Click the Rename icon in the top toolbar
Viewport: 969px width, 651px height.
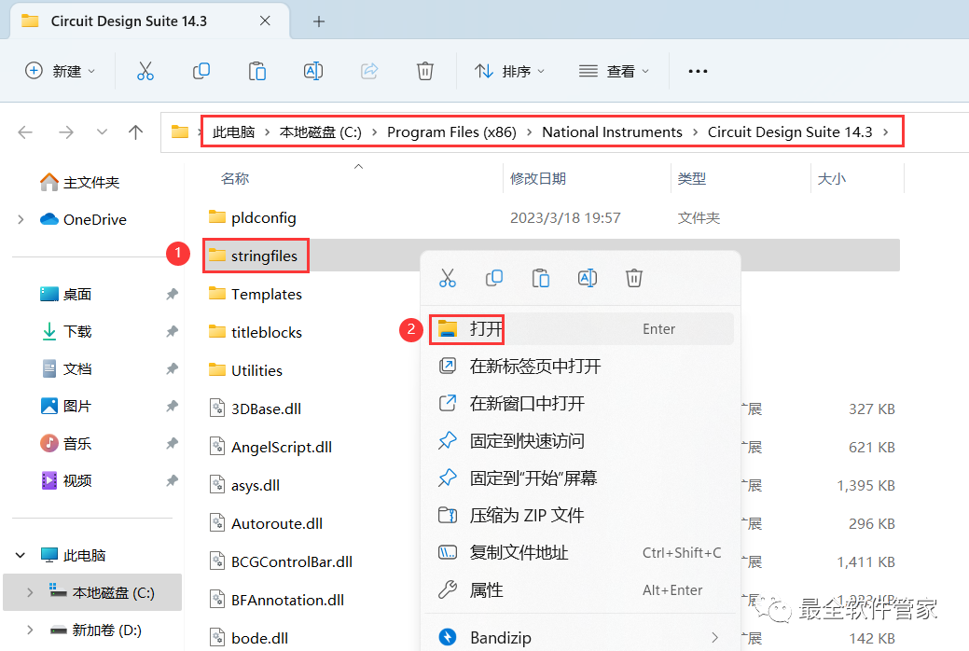tap(313, 71)
